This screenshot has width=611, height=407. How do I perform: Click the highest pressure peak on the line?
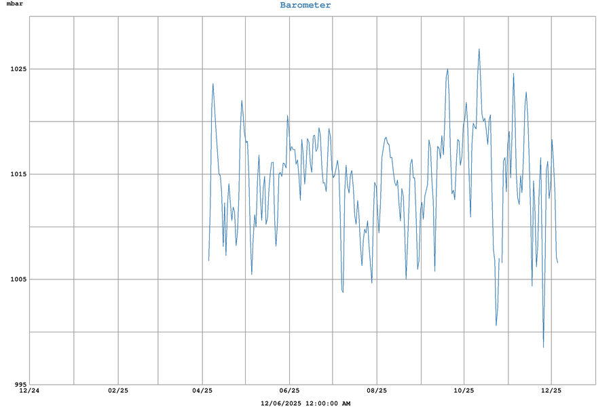479,49
